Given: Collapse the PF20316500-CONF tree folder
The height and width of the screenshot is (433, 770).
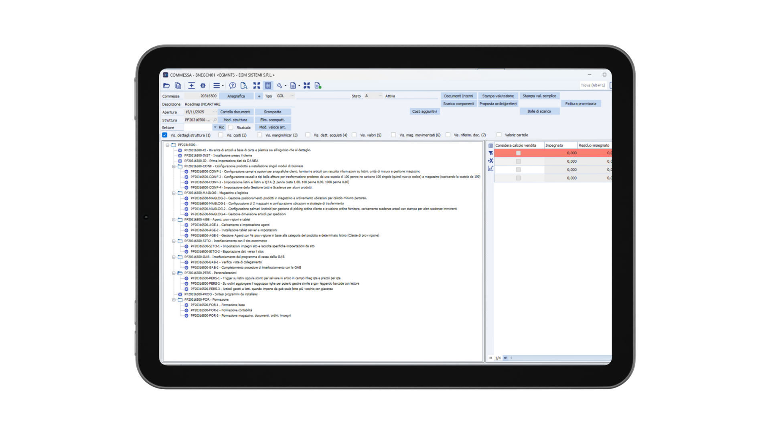Looking at the screenshot, I should 174,166.
